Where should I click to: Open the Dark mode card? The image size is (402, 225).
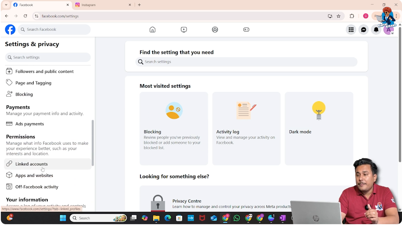(x=319, y=128)
